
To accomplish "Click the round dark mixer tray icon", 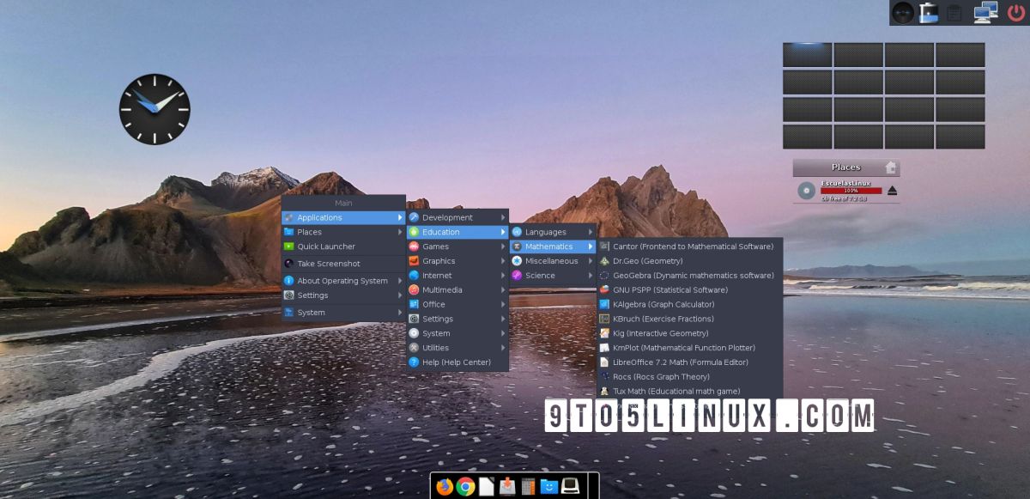I will pos(903,12).
